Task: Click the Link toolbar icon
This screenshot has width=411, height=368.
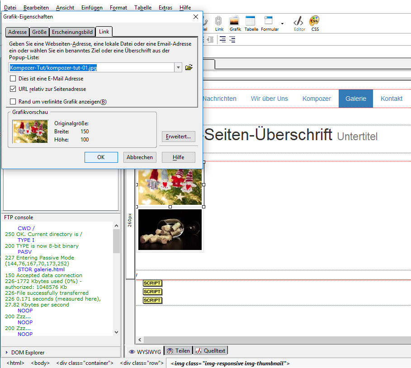Action: (x=219, y=22)
